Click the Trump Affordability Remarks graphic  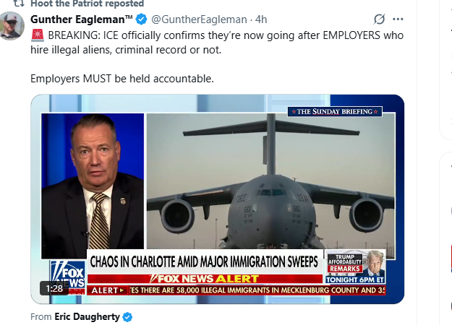point(354,268)
